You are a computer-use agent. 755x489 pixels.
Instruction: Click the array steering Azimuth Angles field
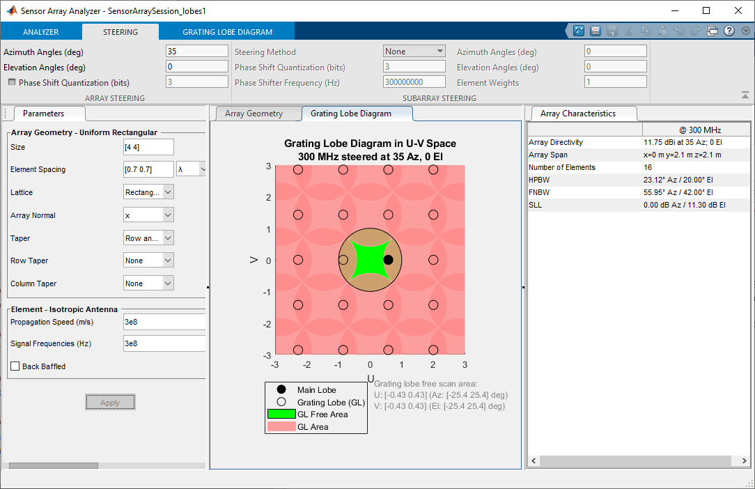(197, 51)
